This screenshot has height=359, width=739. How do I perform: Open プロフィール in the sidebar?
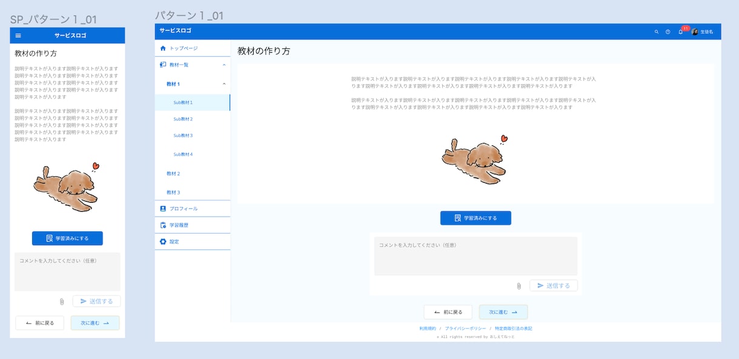193,208
